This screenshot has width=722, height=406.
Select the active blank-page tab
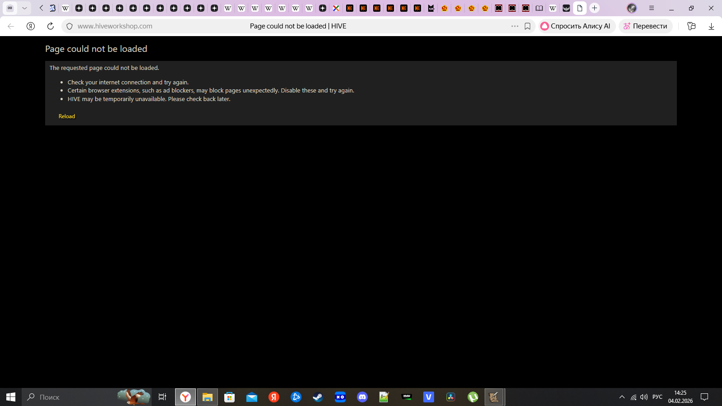click(580, 8)
